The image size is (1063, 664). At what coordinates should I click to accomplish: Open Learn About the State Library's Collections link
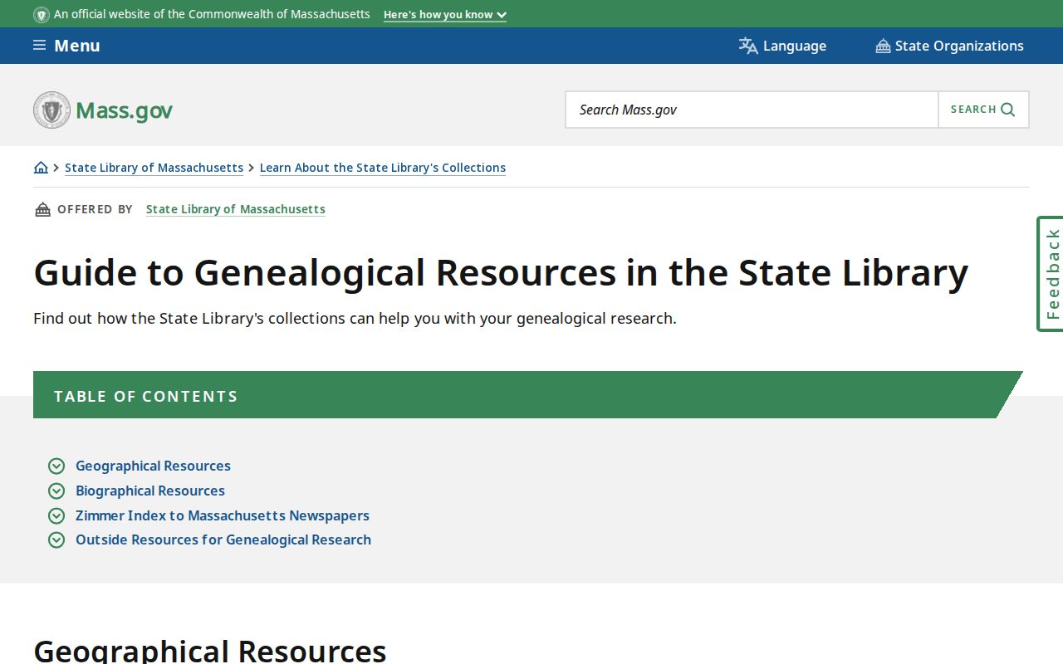pyautogui.click(x=383, y=168)
